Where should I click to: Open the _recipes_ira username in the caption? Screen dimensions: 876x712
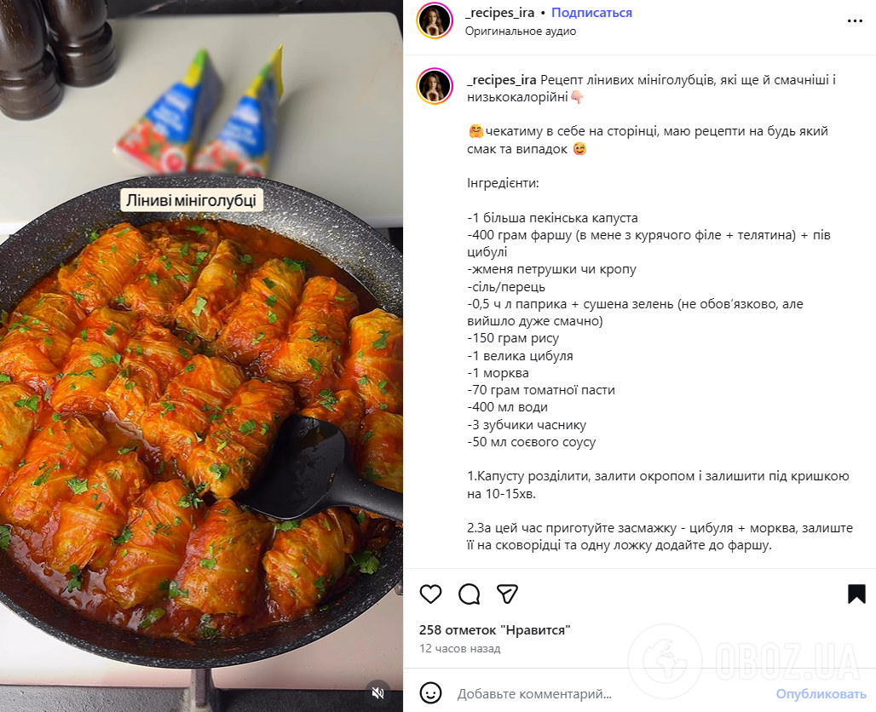point(501,80)
